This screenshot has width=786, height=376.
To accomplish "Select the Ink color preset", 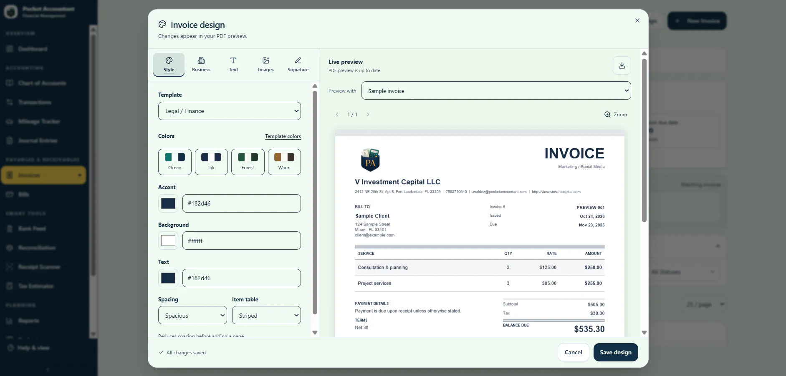I will tap(211, 162).
